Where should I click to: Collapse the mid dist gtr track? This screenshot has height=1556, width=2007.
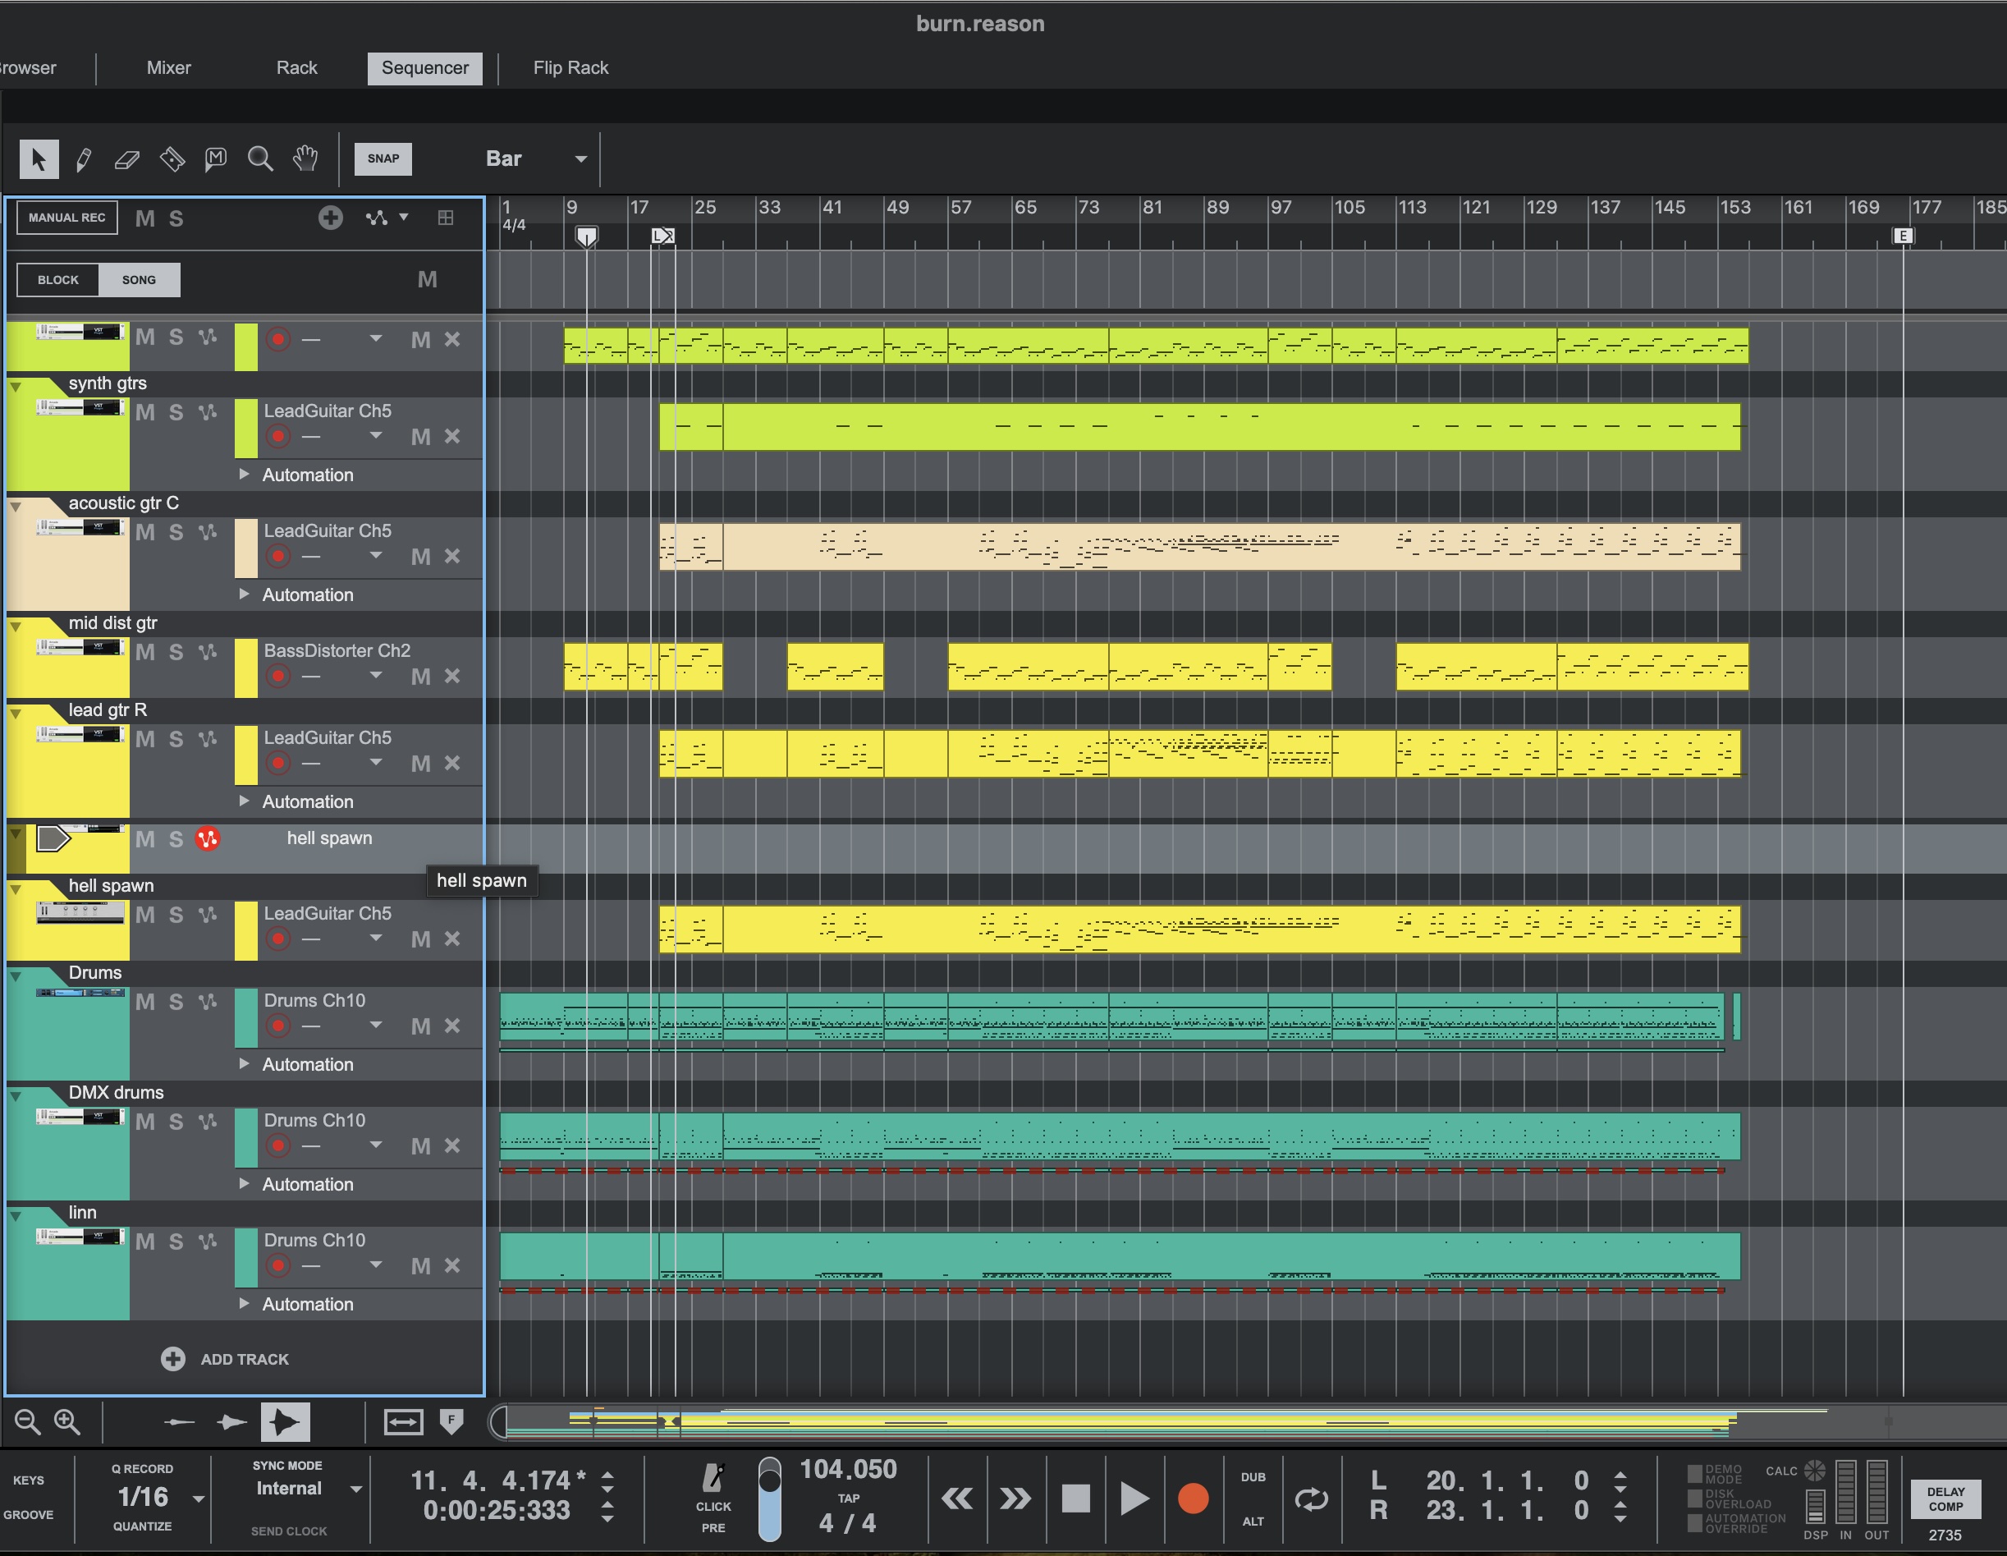[x=16, y=626]
